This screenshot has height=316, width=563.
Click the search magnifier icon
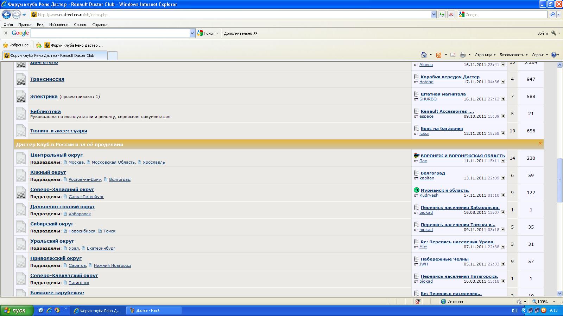point(552,14)
